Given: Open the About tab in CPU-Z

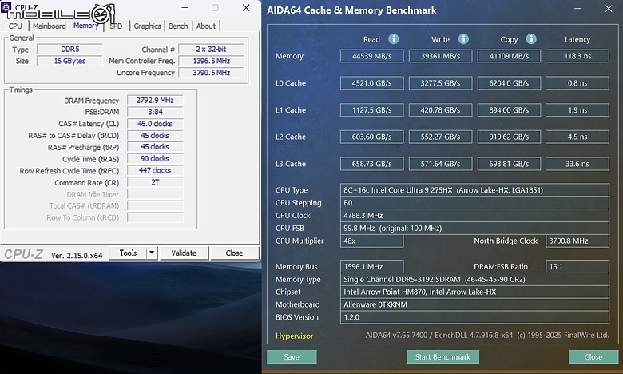Looking at the screenshot, I should 206,26.
